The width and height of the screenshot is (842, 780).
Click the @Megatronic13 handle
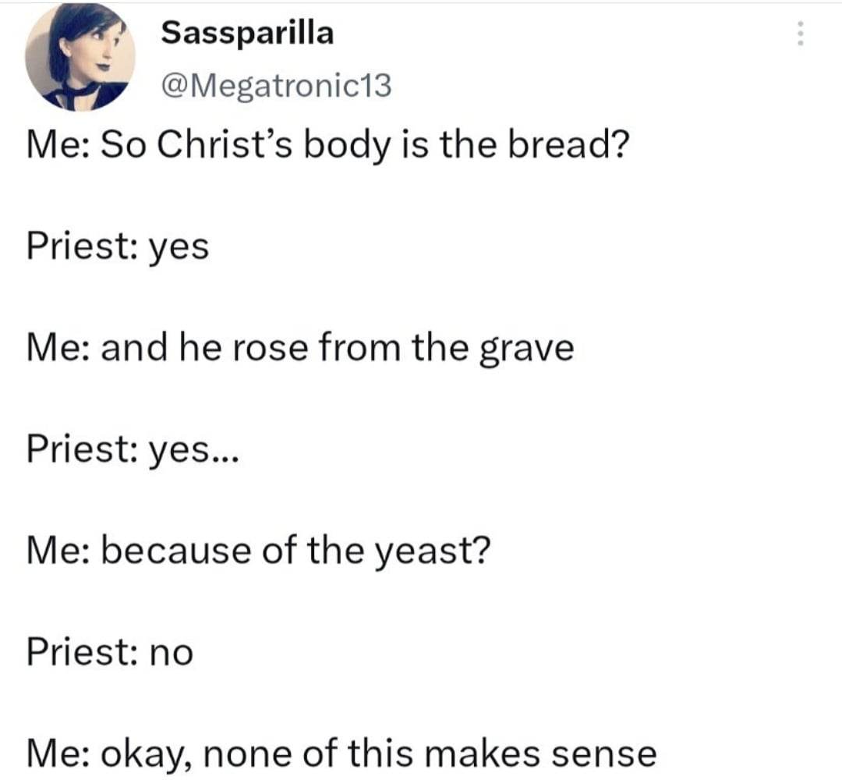click(x=277, y=86)
